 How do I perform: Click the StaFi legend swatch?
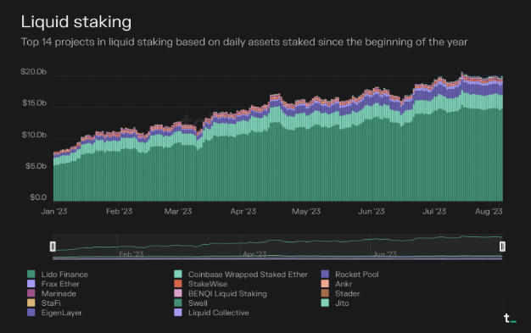click(x=31, y=302)
